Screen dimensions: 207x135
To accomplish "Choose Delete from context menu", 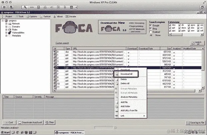I will tap(124, 79).
